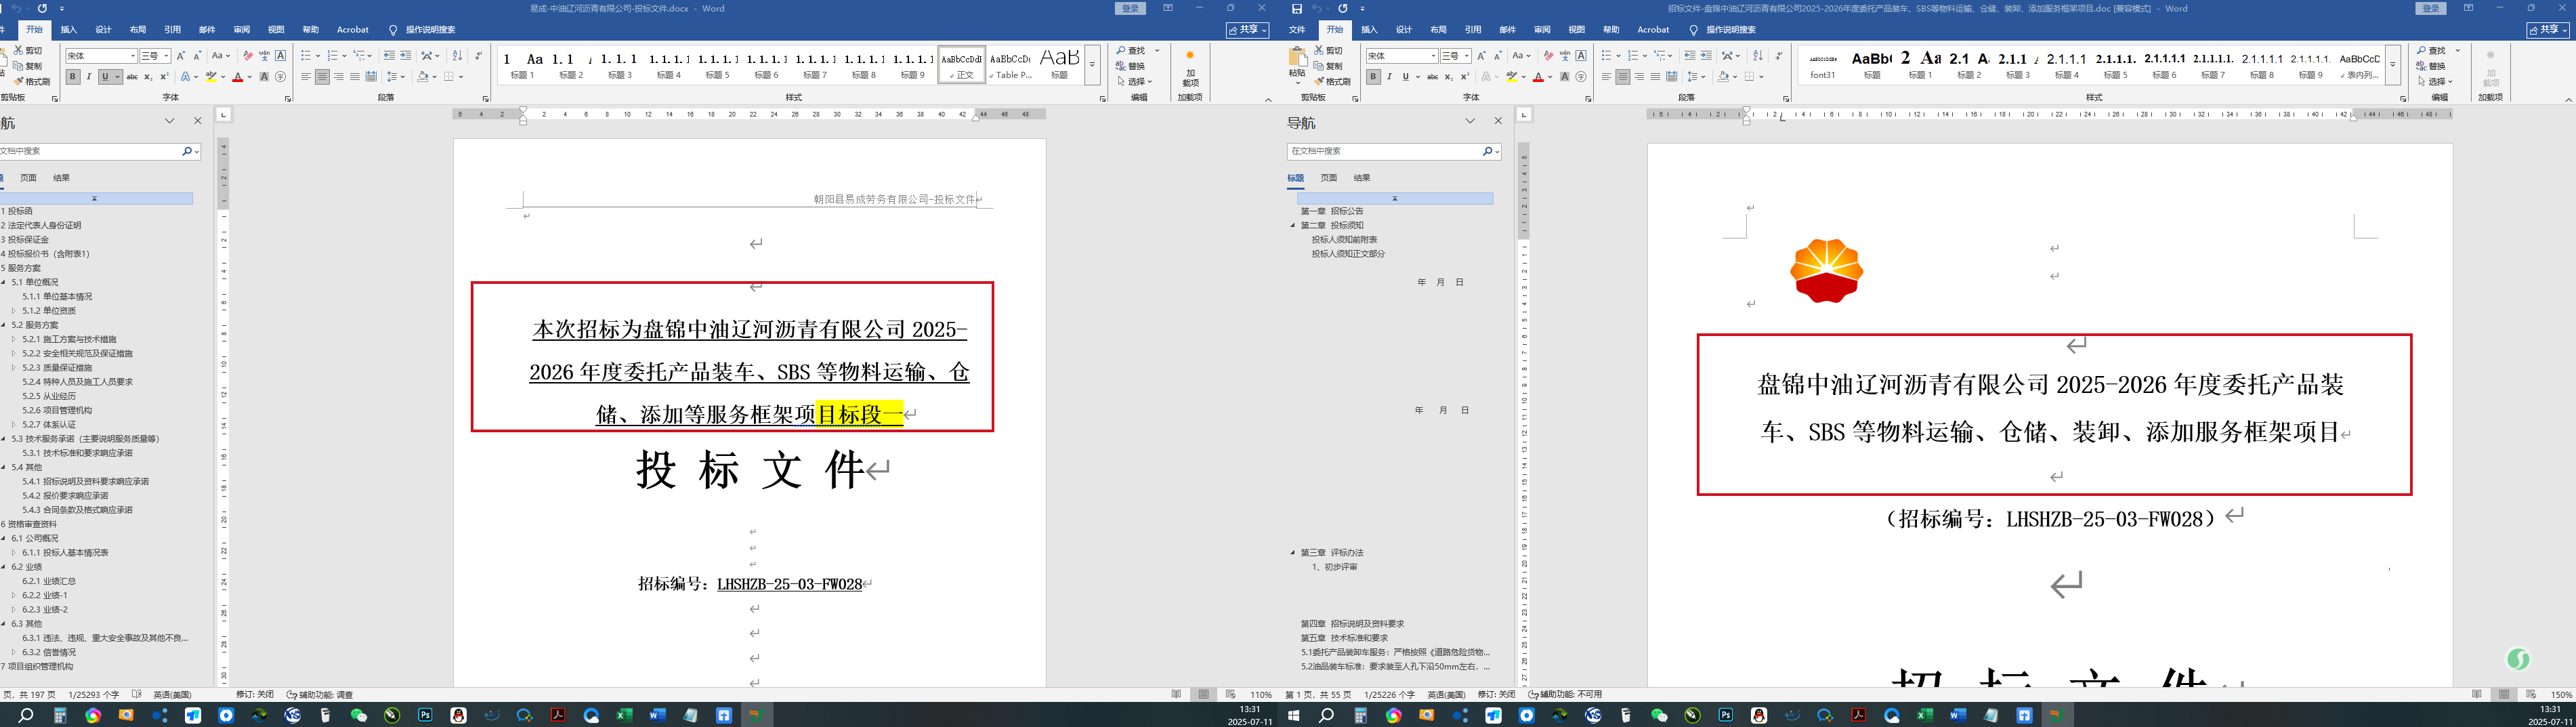
Task: Save the 招标文件 document via title-bar icon
Action: pyautogui.click(x=1297, y=8)
